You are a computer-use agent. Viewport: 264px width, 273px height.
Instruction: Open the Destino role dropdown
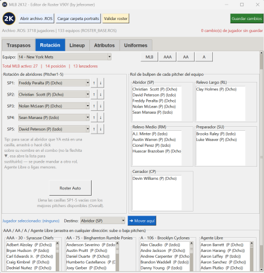coord(102,221)
